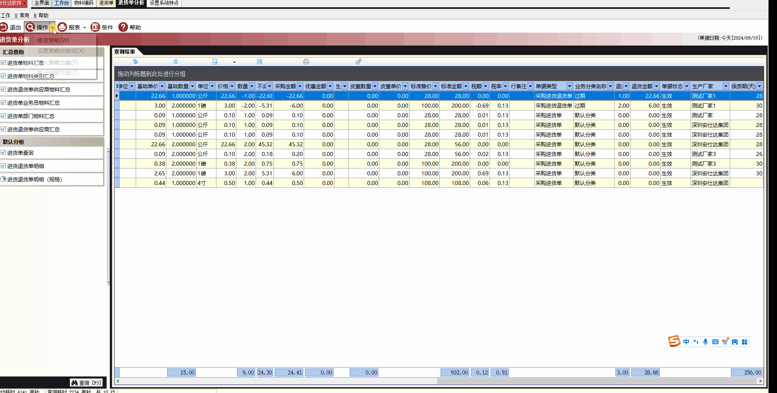Image resolution: width=777 pixels, height=393 pixels.
Task: Open the 报表 dropdown arrow
Action: (84, 27)
